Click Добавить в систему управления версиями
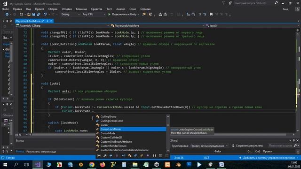Screen dimensions: 301x169 click(x=269, y=158)
